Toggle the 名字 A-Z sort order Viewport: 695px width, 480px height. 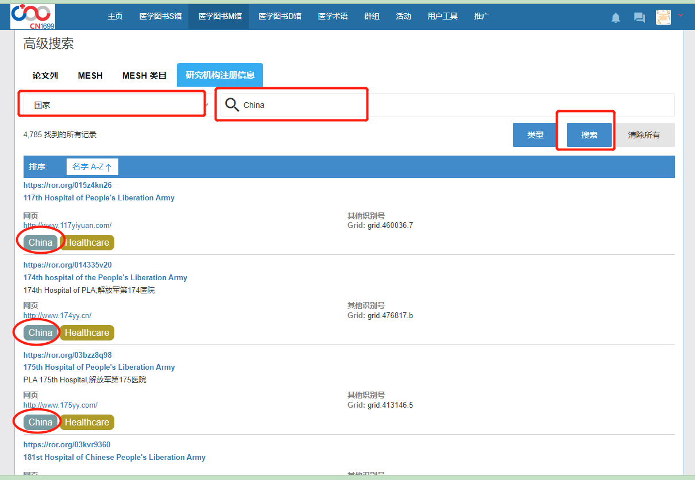pos(92,167)
